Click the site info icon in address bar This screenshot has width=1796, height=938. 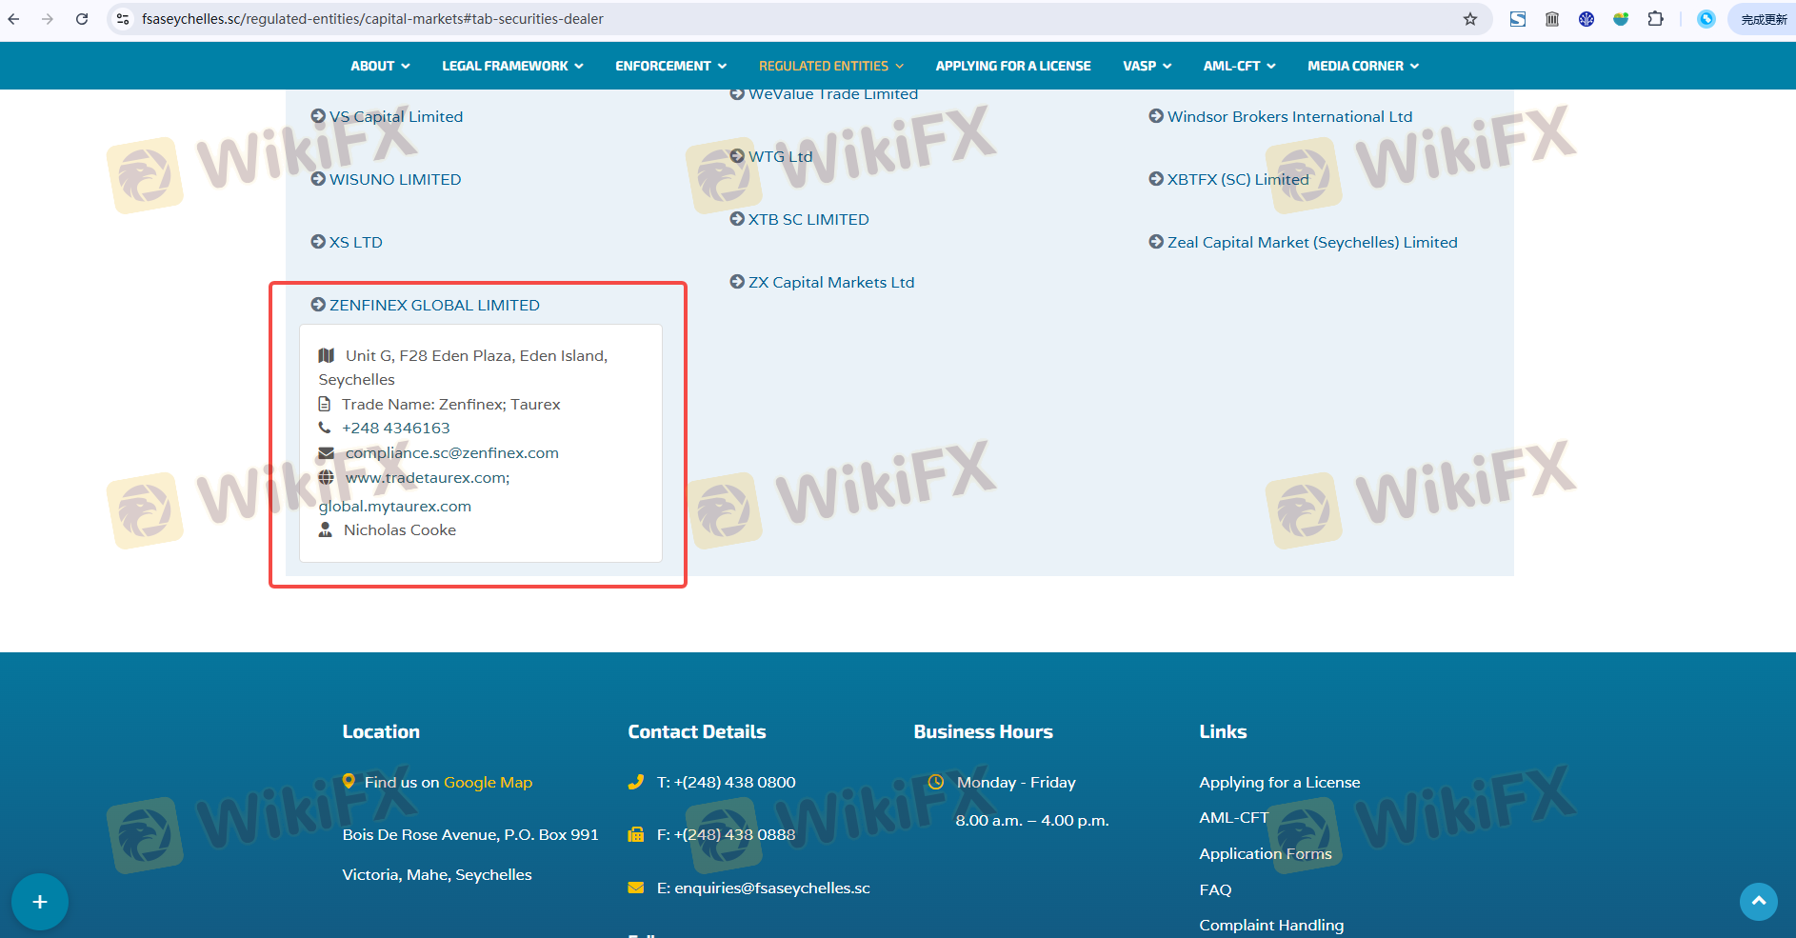click(x=123, y=19)
